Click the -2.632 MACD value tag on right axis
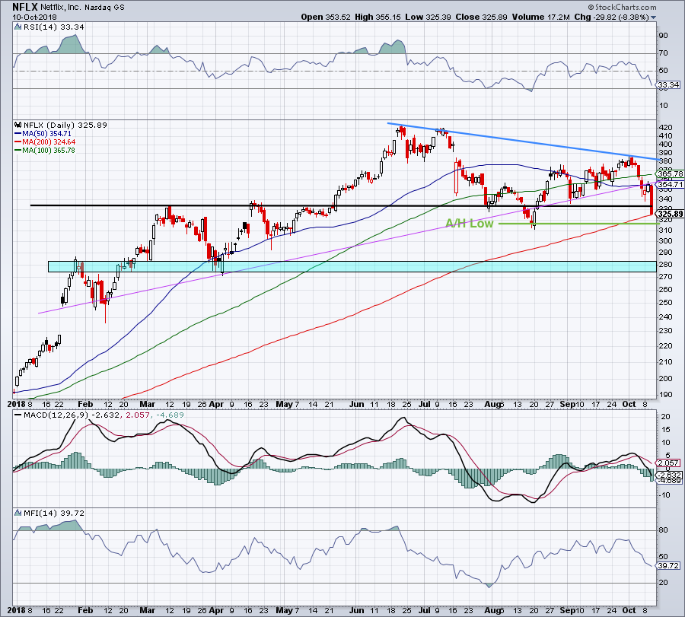This screenshot has height=617, width=685. (669, 475)
